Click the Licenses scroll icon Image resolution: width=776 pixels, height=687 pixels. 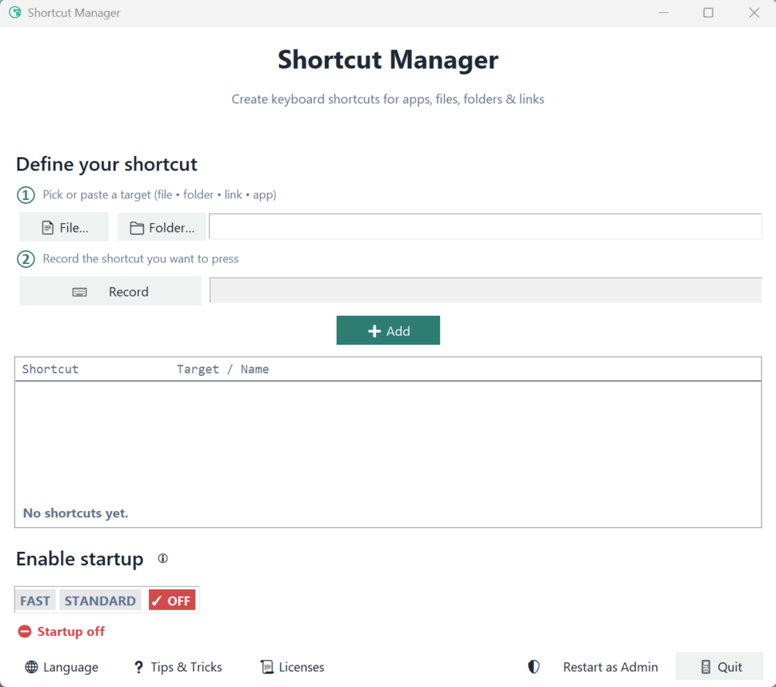pos(266,667)
